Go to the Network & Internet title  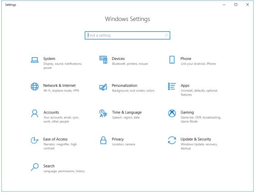point(59,85)
